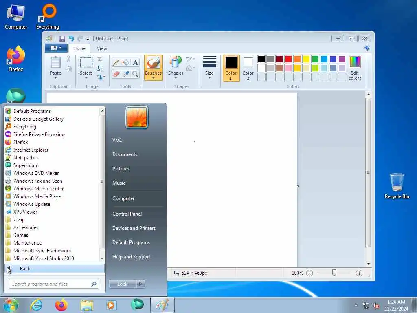Select the Text tool
417x313 pixels.
135,62
